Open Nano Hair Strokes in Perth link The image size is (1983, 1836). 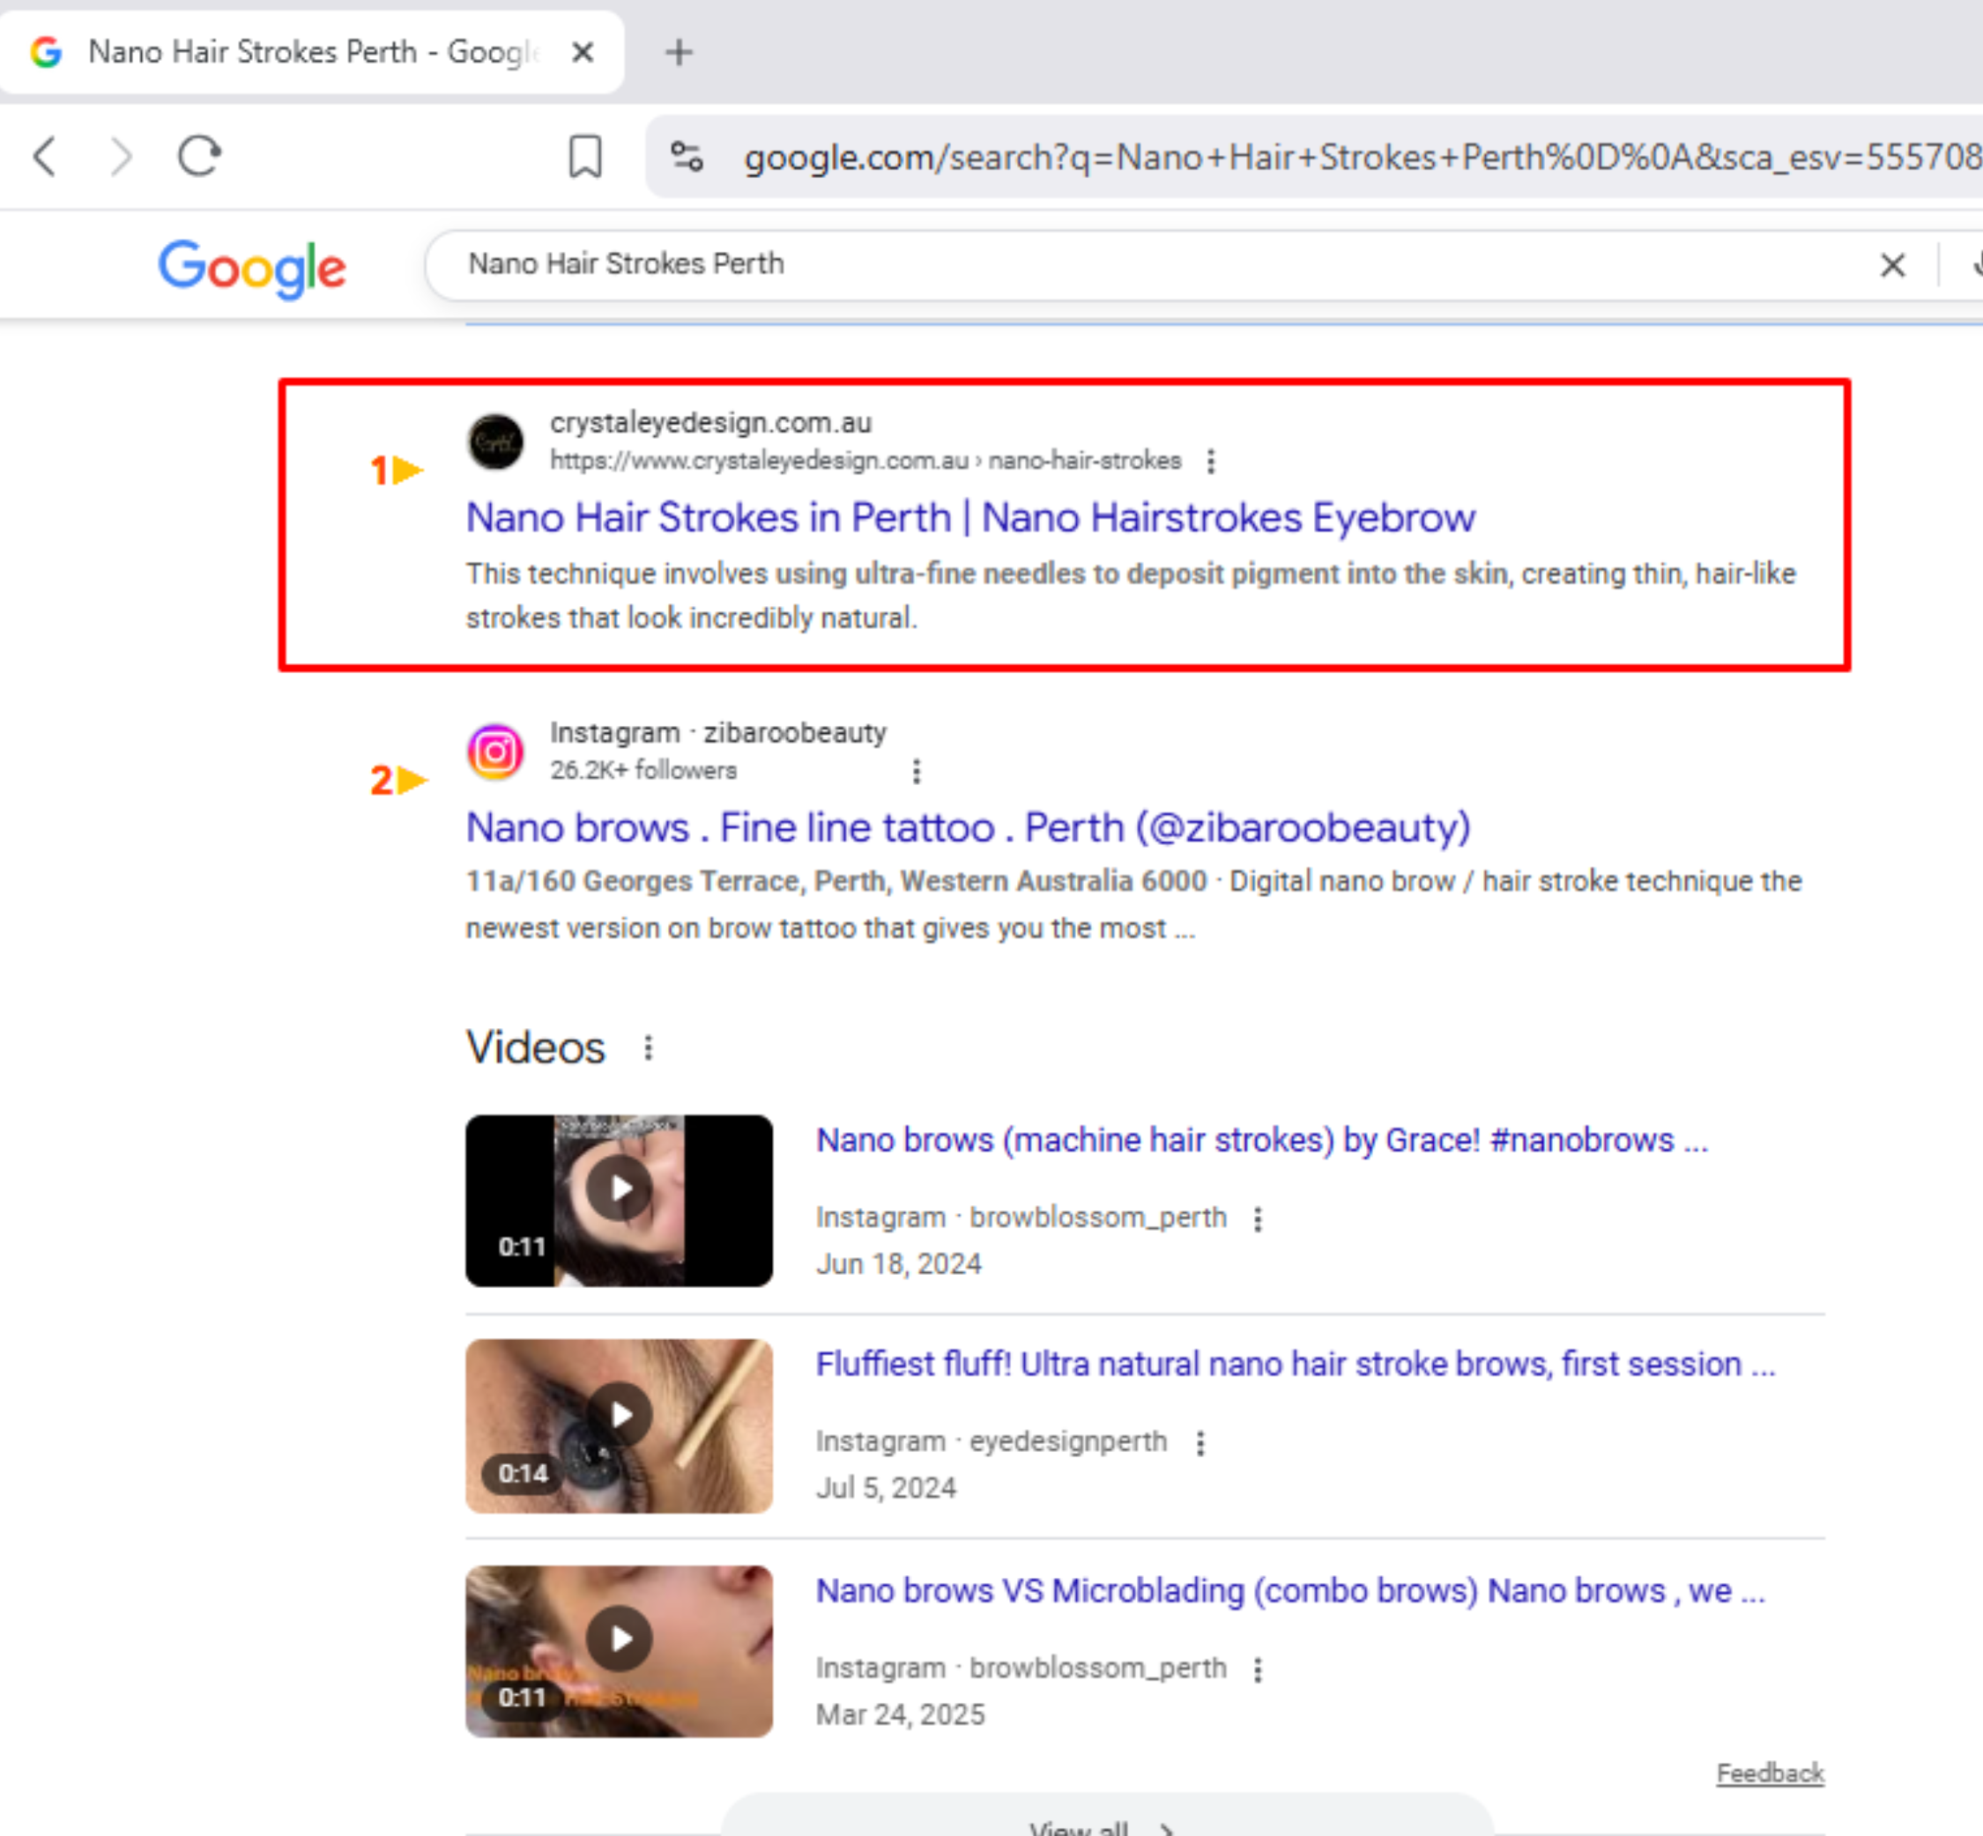970,518
